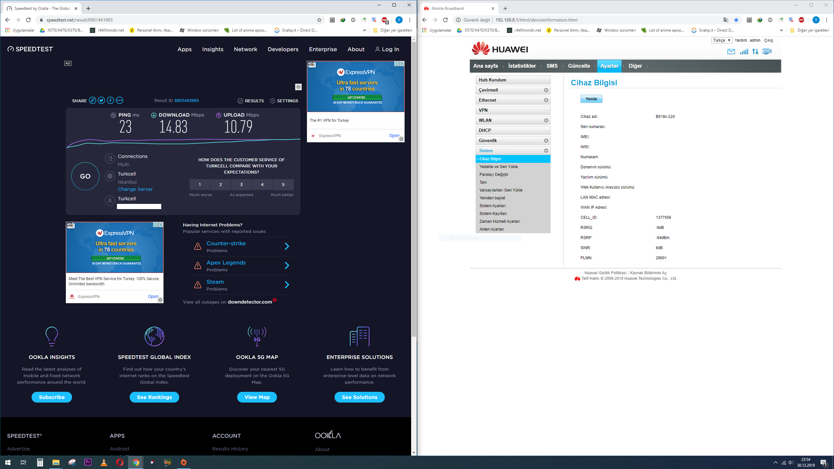Screen dimensions: 834x469
Task: Click Yenile refresh button
Action: click(x=591, y=99)
